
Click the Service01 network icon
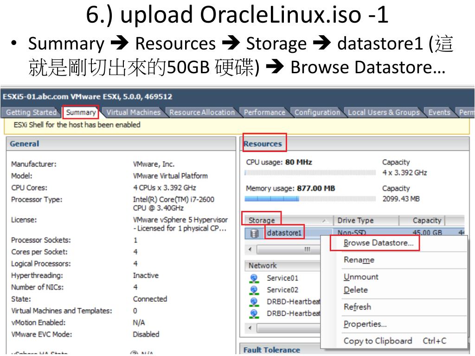(254, 278)
